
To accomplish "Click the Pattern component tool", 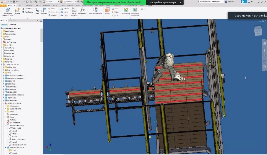I will pyautogui.click(x=65, y=9).
